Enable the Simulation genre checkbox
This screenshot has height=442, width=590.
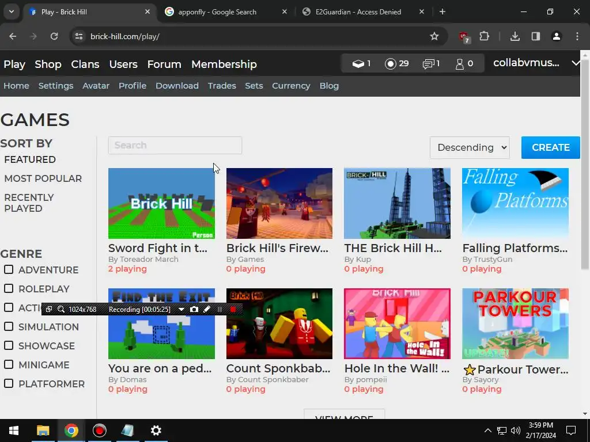pyautogui.click(x=9, y=326)
